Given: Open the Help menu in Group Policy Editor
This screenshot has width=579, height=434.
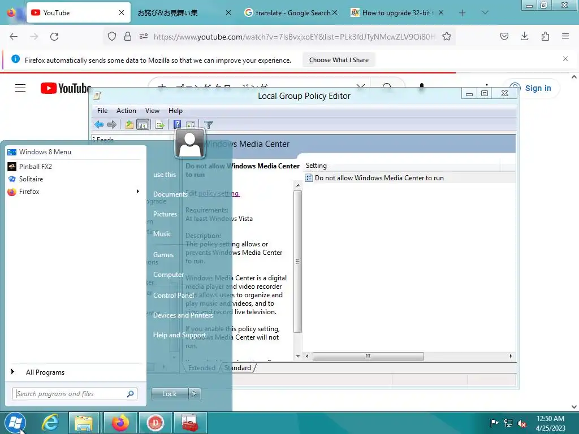Looking at the screenshot, I should pos(175,111).
